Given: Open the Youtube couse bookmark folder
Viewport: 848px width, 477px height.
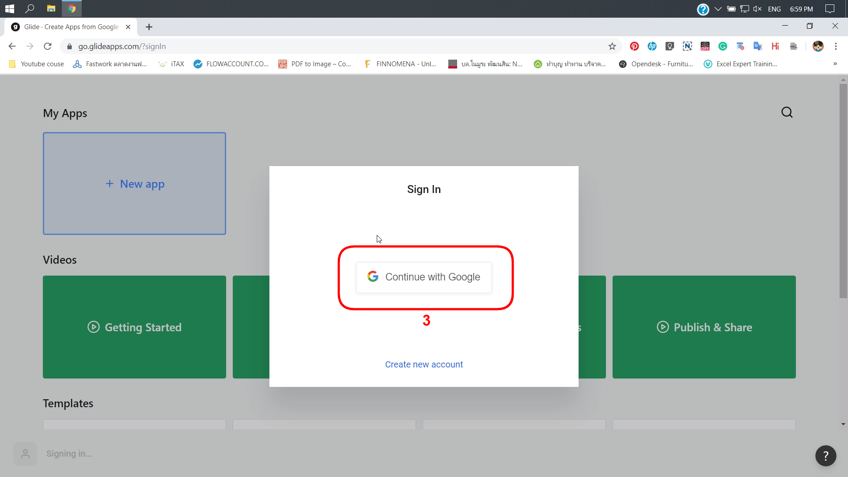Looking at the screenshot, I should click(36, 64).
